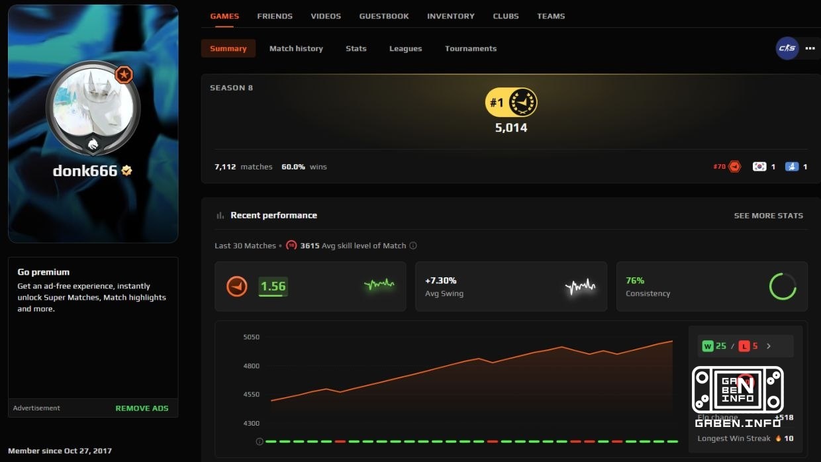Click the green K/D sparkline graph

tap(379, 285)
